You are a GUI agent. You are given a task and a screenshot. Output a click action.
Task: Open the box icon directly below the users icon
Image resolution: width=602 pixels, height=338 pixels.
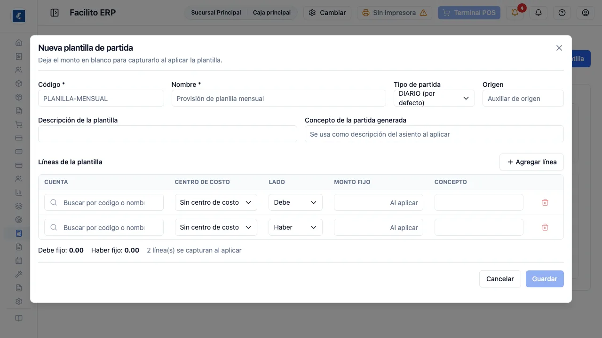[19, 84]
